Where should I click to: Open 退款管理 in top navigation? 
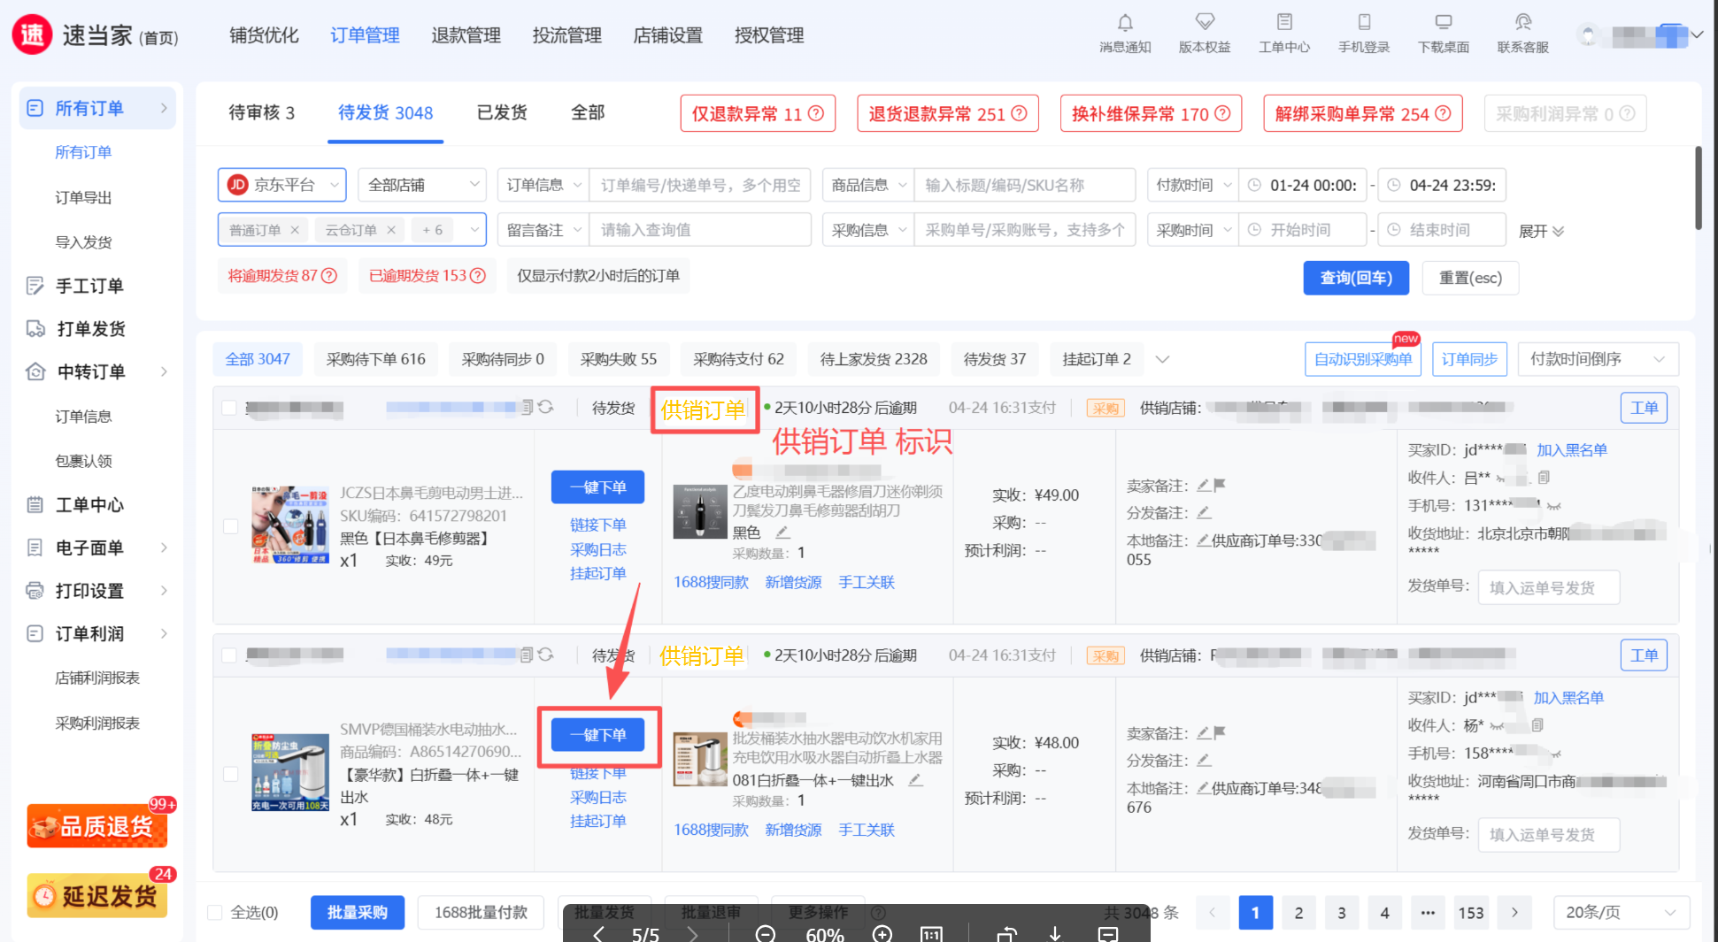(x=466, y=35)
